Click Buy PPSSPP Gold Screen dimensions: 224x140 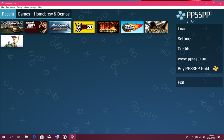coord(199,69)
